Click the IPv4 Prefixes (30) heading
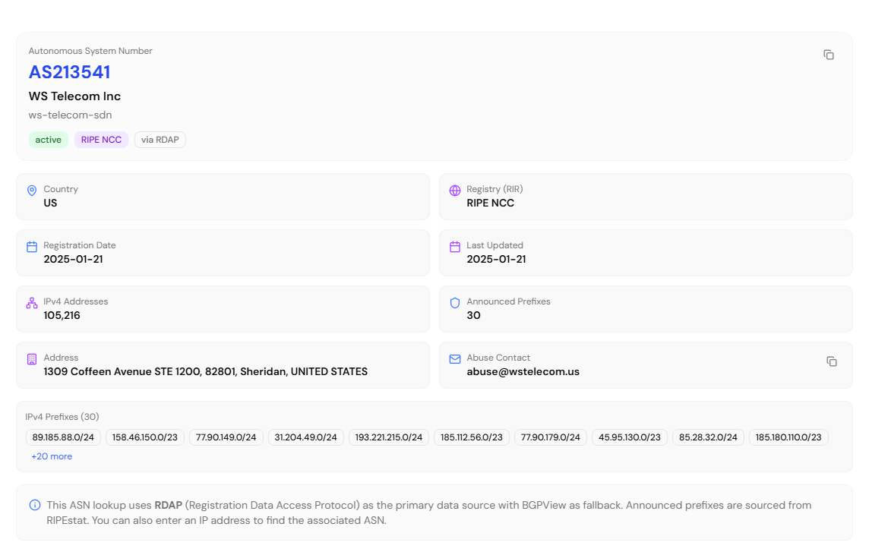869x552 pixels. (62, 417)
